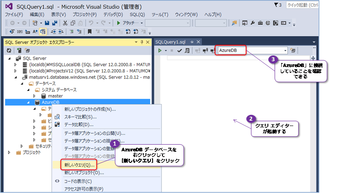Click the Save All icon

click(x=55, y=23)
